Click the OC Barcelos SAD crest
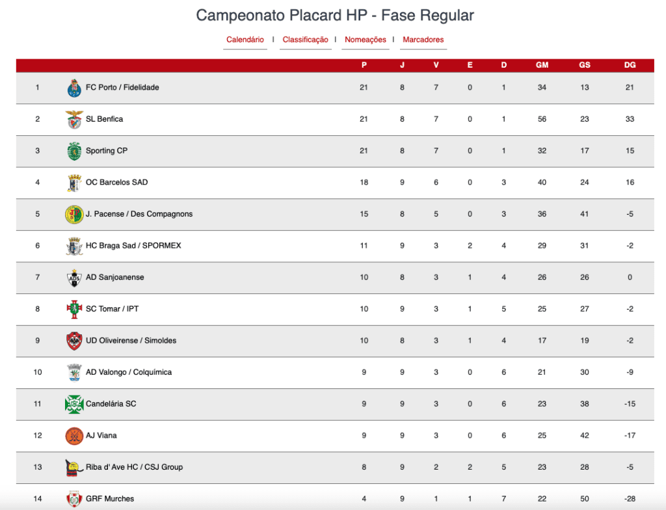The image size is (666, 510). 74,183
